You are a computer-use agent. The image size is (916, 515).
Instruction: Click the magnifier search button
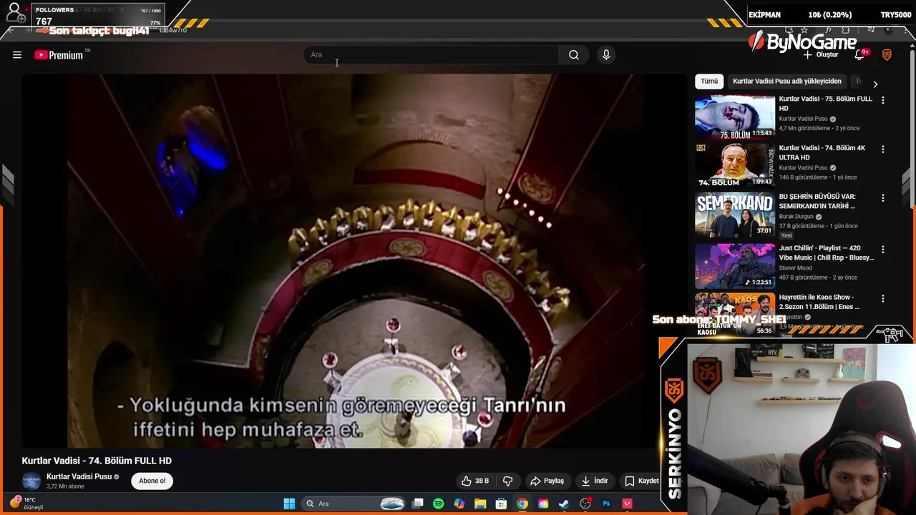click(x=574, y=55)
